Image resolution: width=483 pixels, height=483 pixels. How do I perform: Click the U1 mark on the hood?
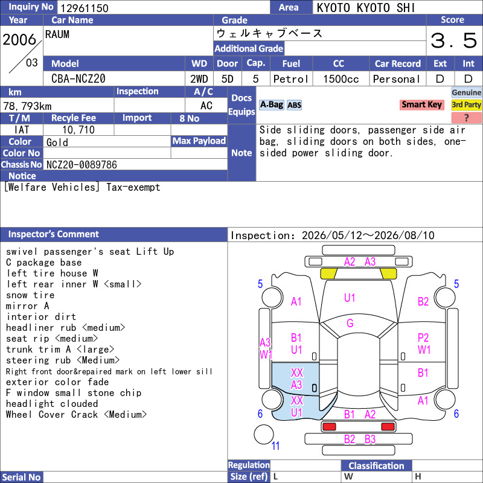pos(350,298)
